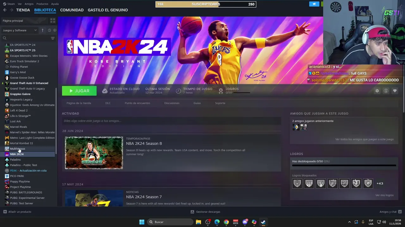Show hidden system tray icons chevron
Image resolution: width=405 pixels, height=227 pixels.
pos(349,222)
